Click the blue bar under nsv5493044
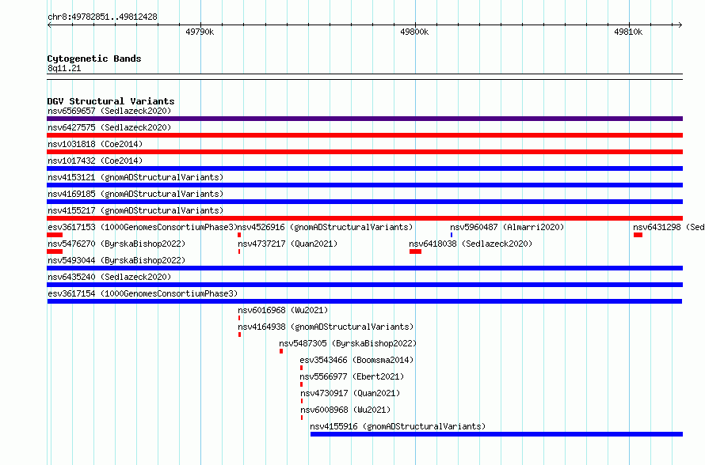This screenshot has height=465, width=705. point(364,268)
